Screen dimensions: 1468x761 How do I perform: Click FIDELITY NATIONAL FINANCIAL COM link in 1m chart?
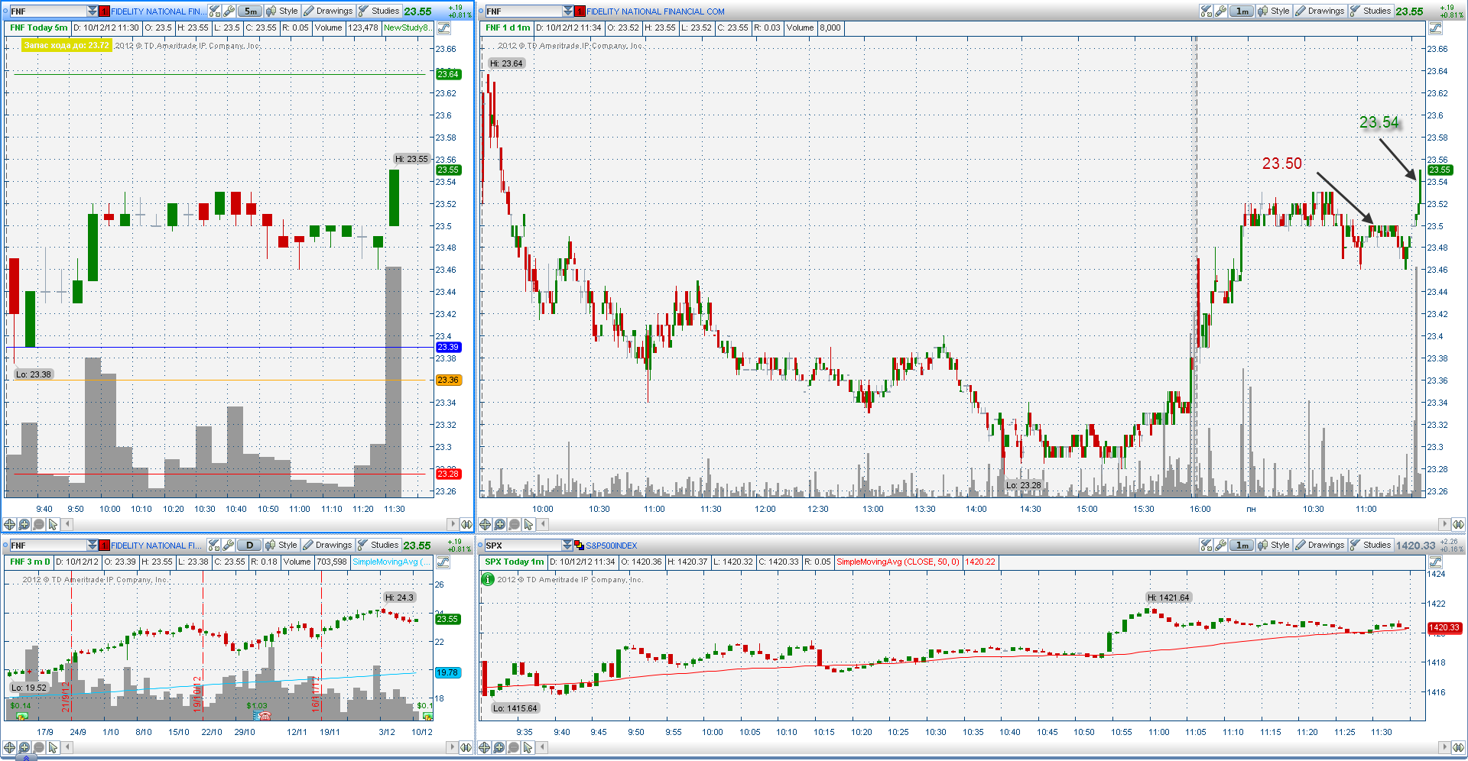click(655, 11)
